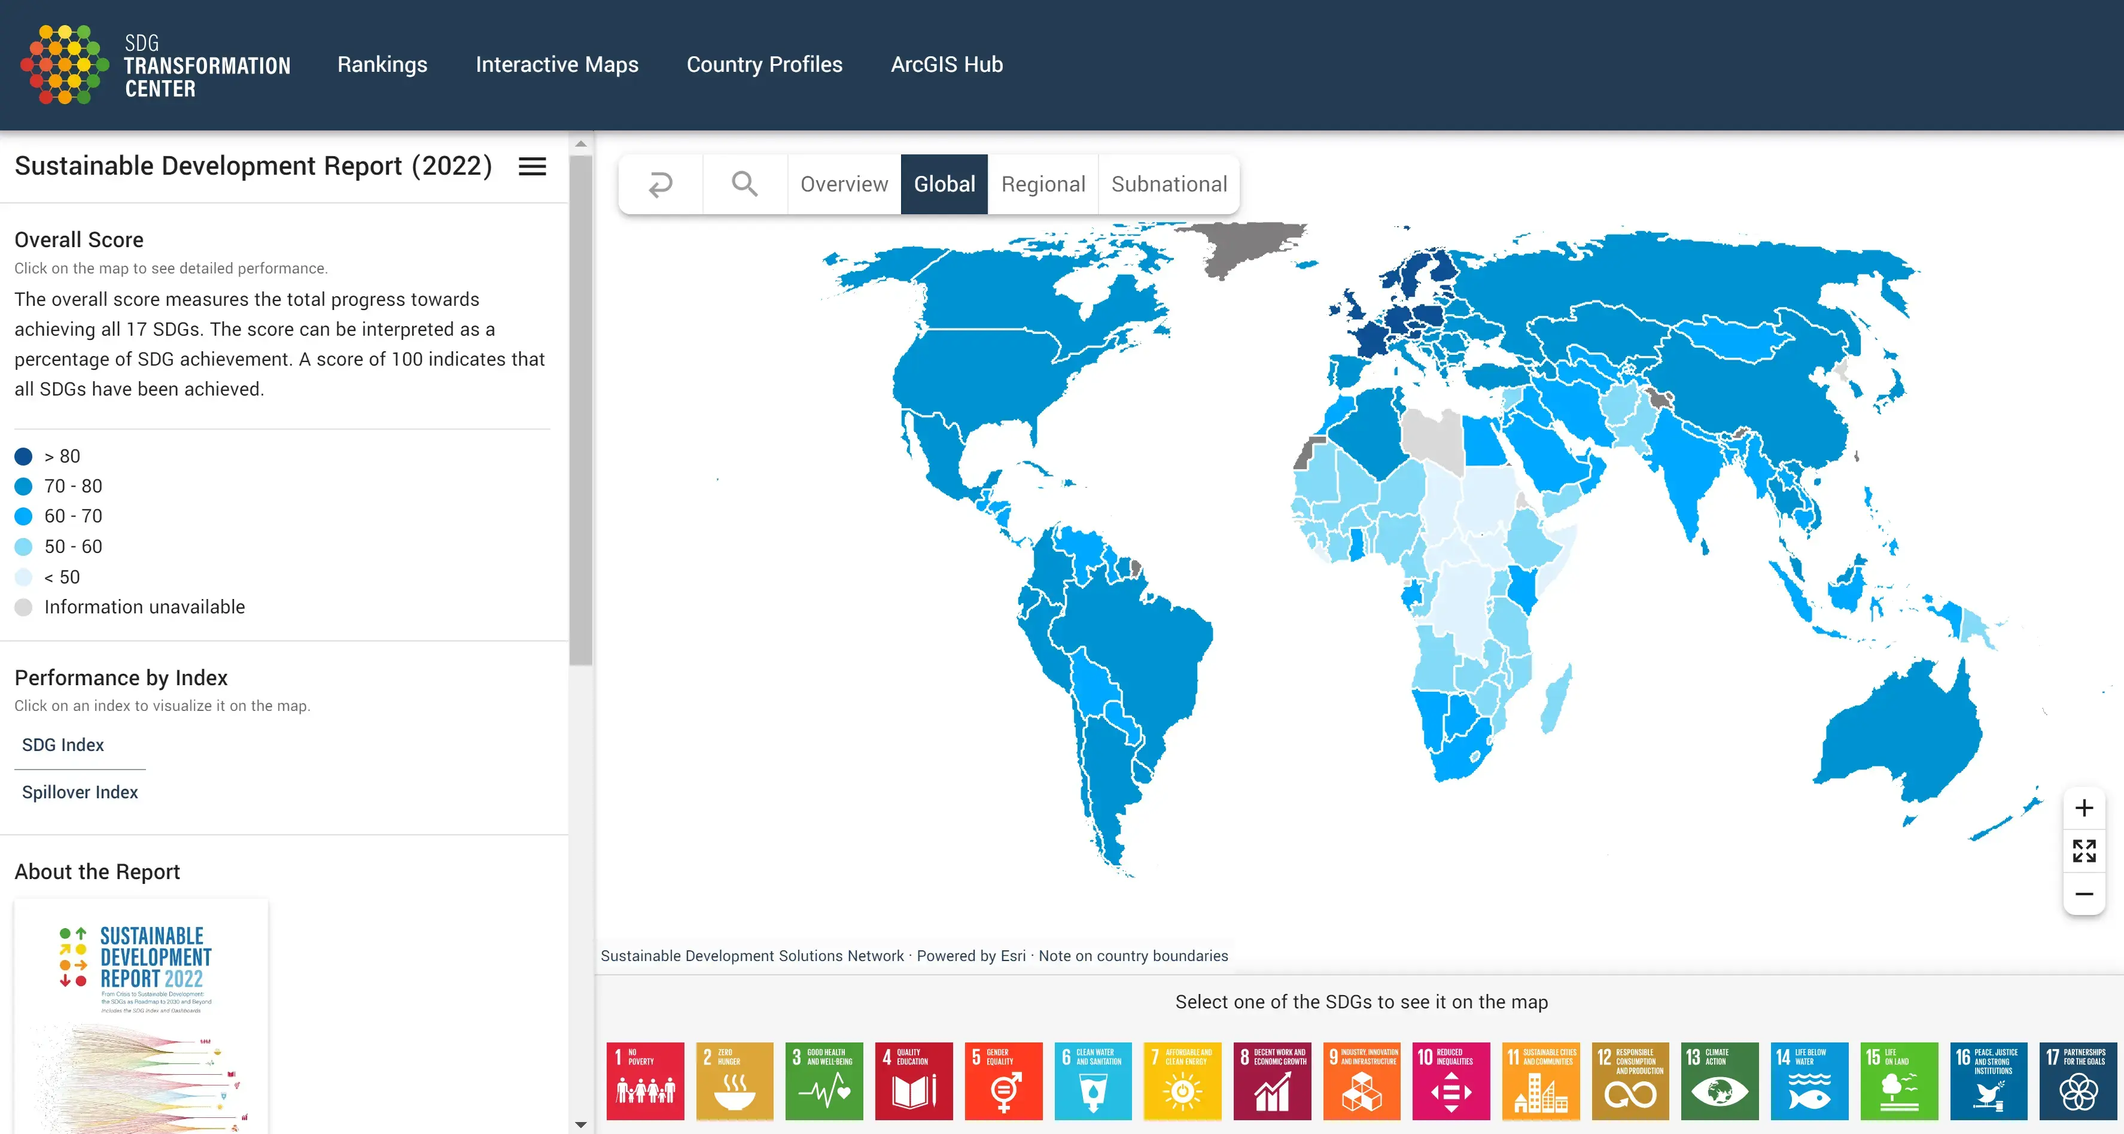This screenshot has height=1134, width=2124.
Task: Open Interactive Maps menu
Action: pos(558,64)
